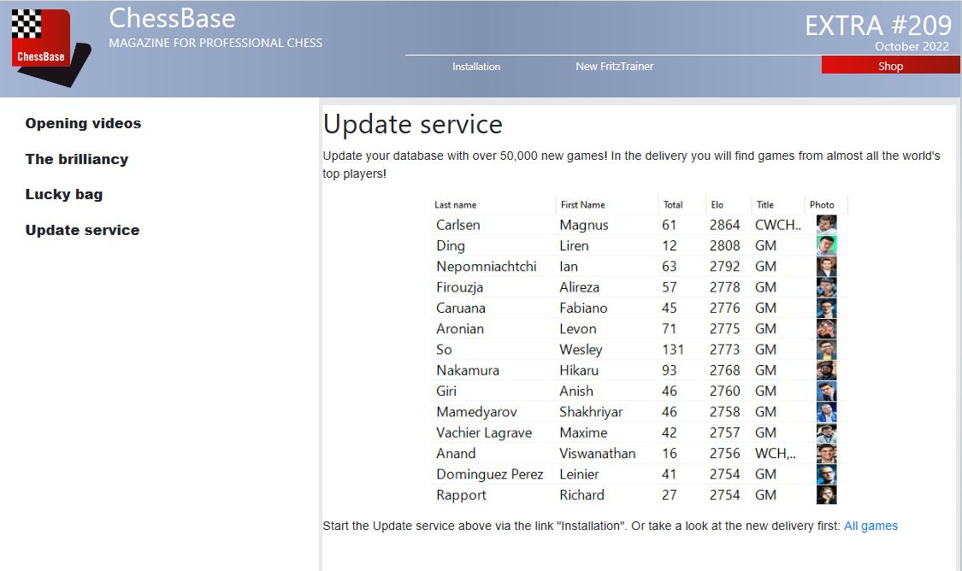Click the EXTRA #209 issue title
Viewport: 962px width, 571px height.
click(878, 26)
